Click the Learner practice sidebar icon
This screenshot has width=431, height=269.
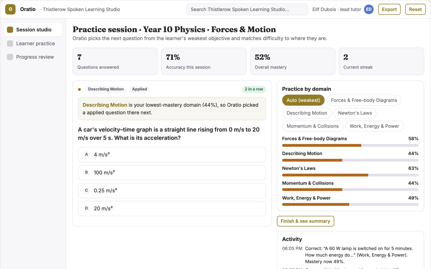pyautogui.click(x=10, y=43)
